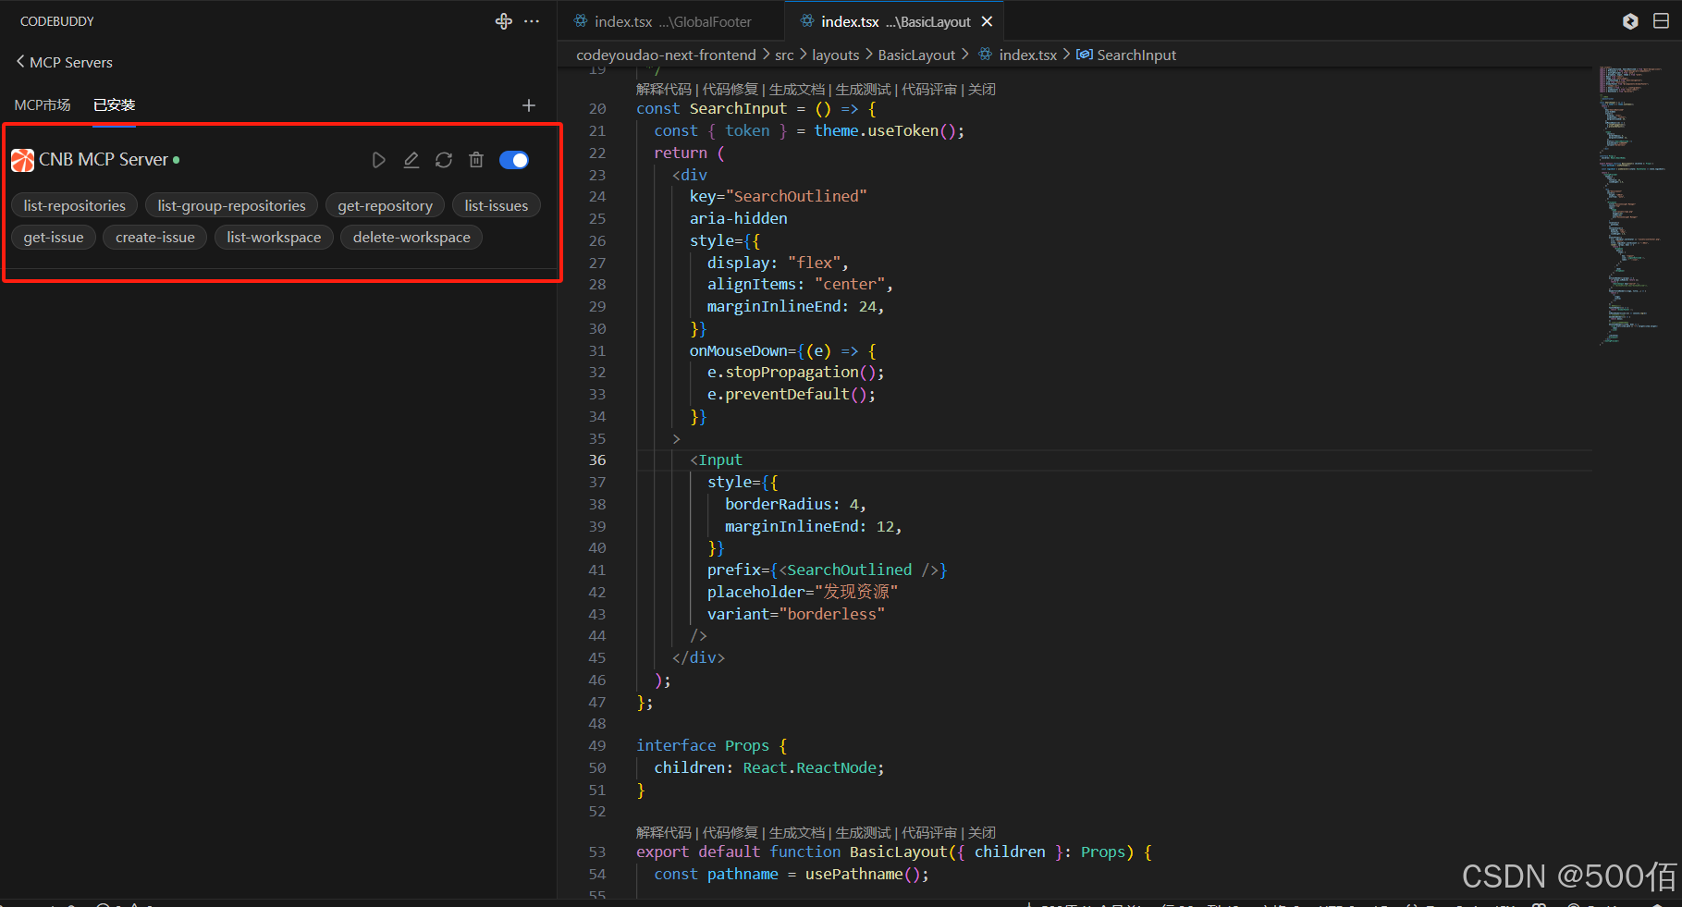Click 生成测试 above SearchInput function
This screenshot has width=1682, height=907.
[x=864, y=90]
